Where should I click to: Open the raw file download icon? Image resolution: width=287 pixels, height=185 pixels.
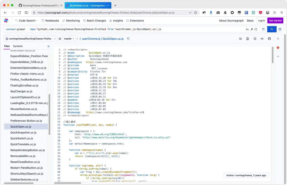(247, 39)
